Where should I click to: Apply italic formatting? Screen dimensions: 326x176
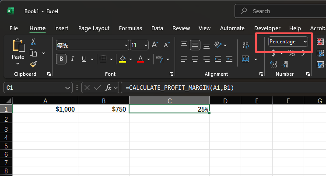pos(73,59)
